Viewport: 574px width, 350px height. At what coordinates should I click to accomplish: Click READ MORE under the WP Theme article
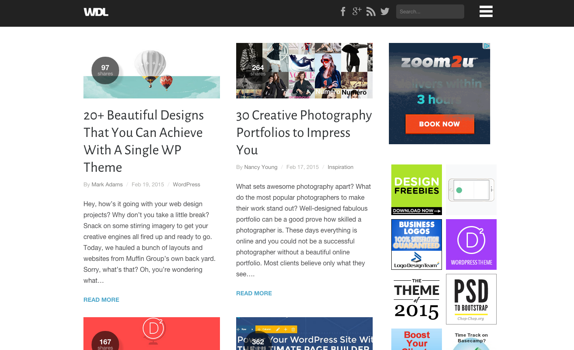101,299
